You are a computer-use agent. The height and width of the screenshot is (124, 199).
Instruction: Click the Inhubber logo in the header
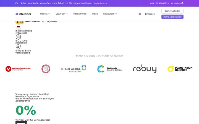pos(23,14)
